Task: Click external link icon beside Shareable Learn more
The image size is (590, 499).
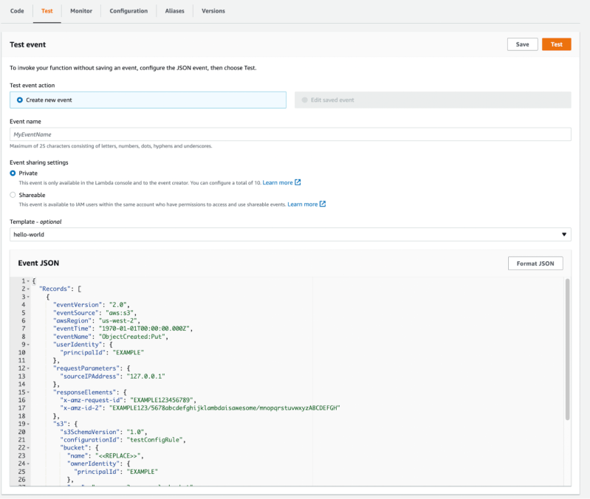Action: (x=323, y=204)
